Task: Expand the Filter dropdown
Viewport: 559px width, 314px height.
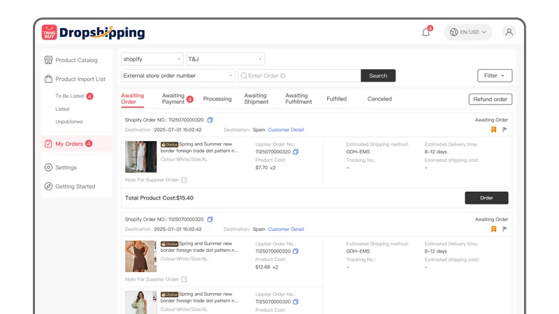Action: click(x=495, y=75)
